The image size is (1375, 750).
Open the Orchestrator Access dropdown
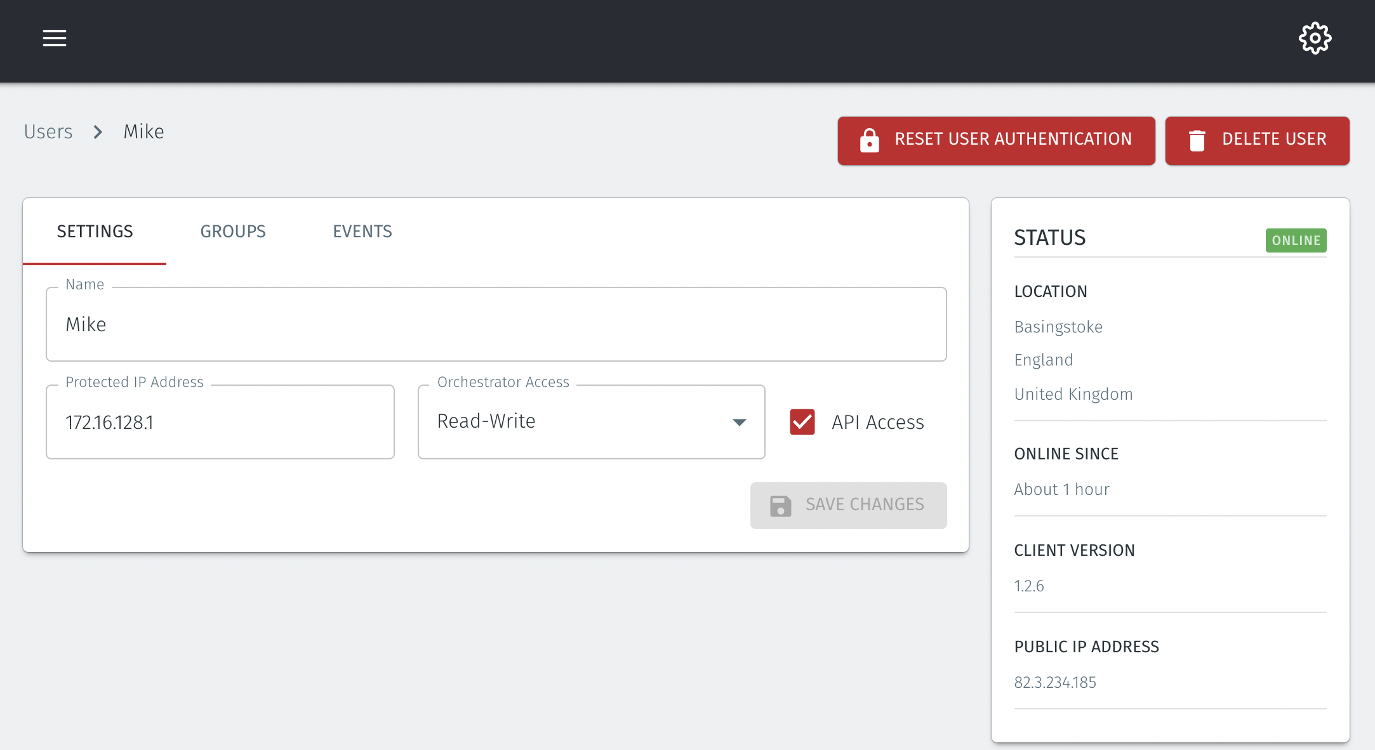point(590,421)
